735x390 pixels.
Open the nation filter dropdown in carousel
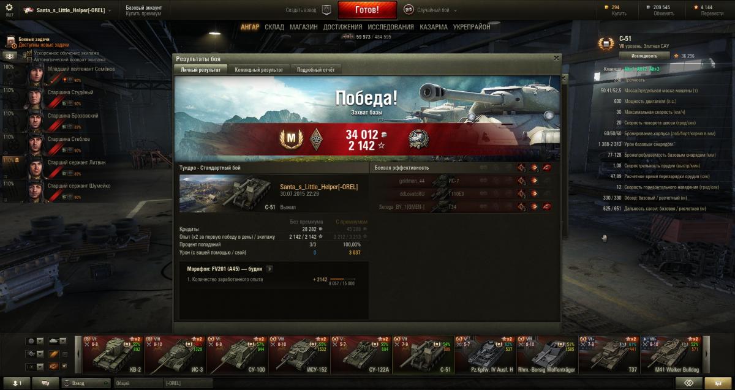[35, 341]
